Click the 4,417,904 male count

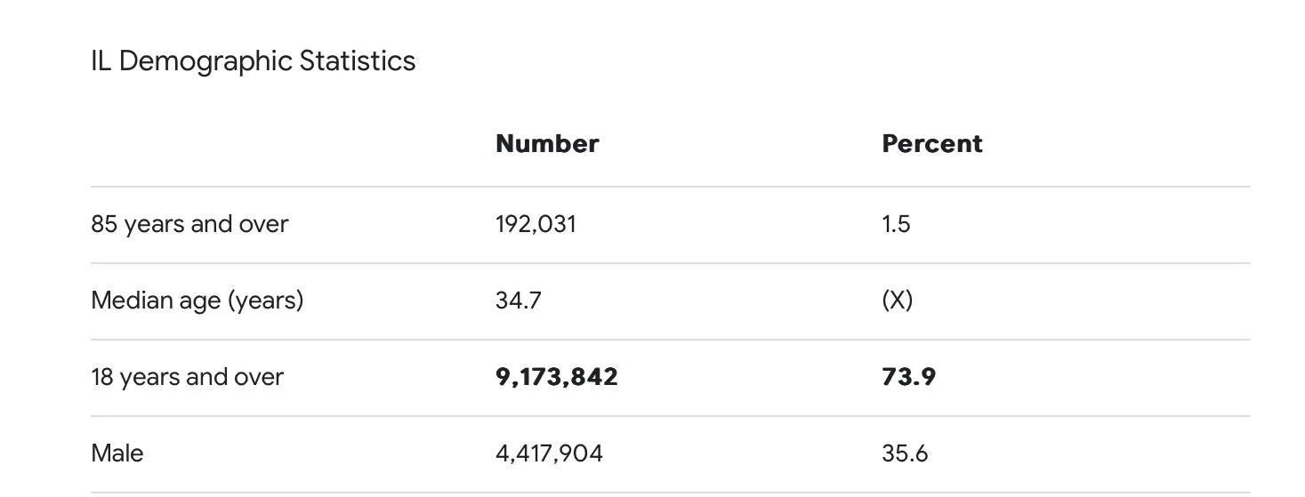[x=549, y=453]
